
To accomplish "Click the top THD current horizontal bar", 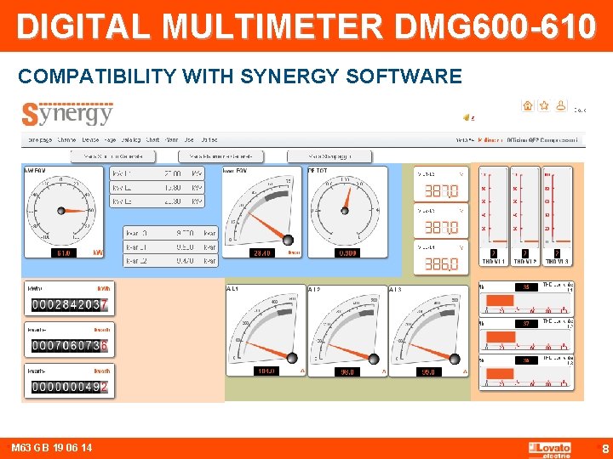I will coord(526,299).
